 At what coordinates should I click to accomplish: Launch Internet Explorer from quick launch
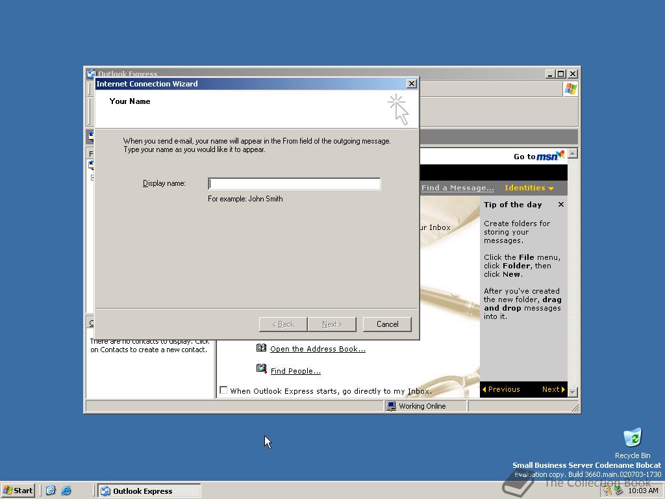66,491
